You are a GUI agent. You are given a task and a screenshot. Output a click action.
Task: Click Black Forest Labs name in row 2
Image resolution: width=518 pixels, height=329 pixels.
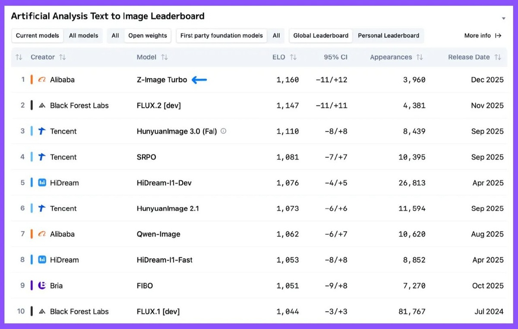(x=79, y=105)
